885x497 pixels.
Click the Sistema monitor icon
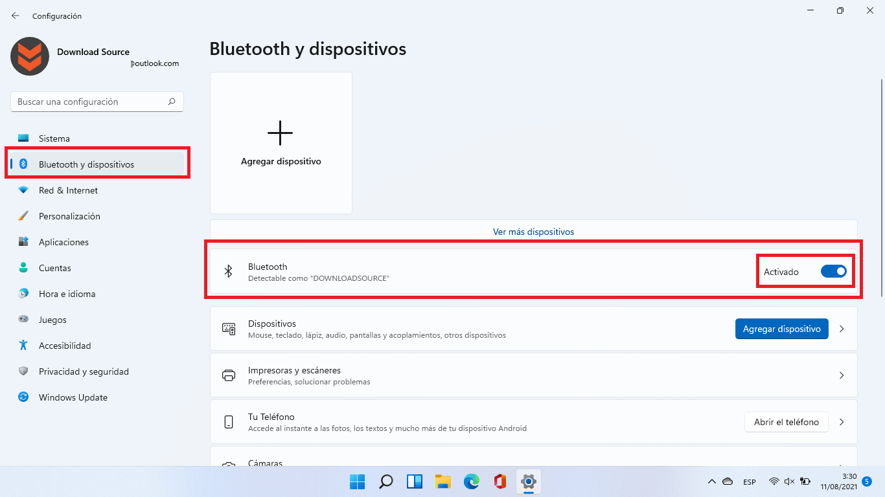tap(23, 138)
